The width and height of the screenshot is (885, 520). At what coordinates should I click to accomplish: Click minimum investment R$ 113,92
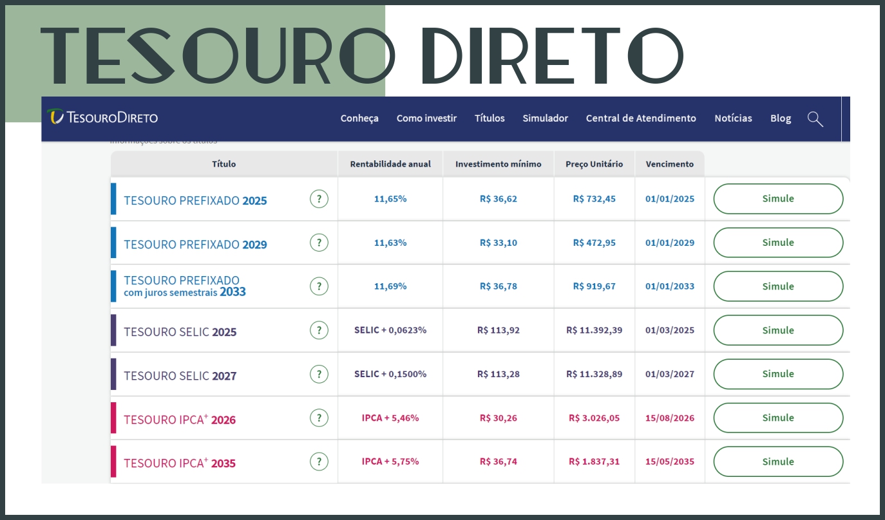(x=499, y=330)
